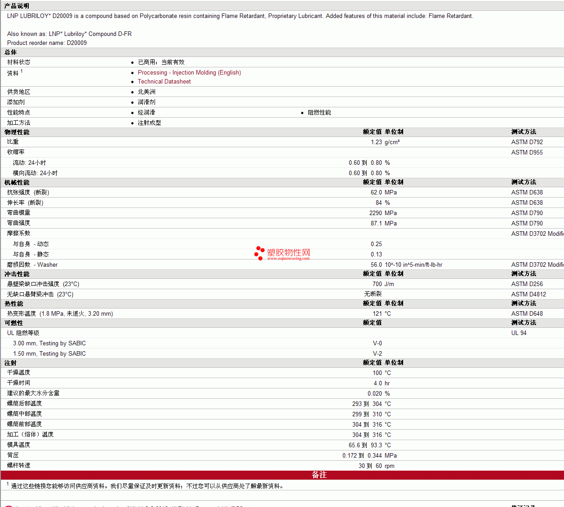Click the 材料状态 row label
The height and width of the screenshot is (507, 564).
click(19, 62)
